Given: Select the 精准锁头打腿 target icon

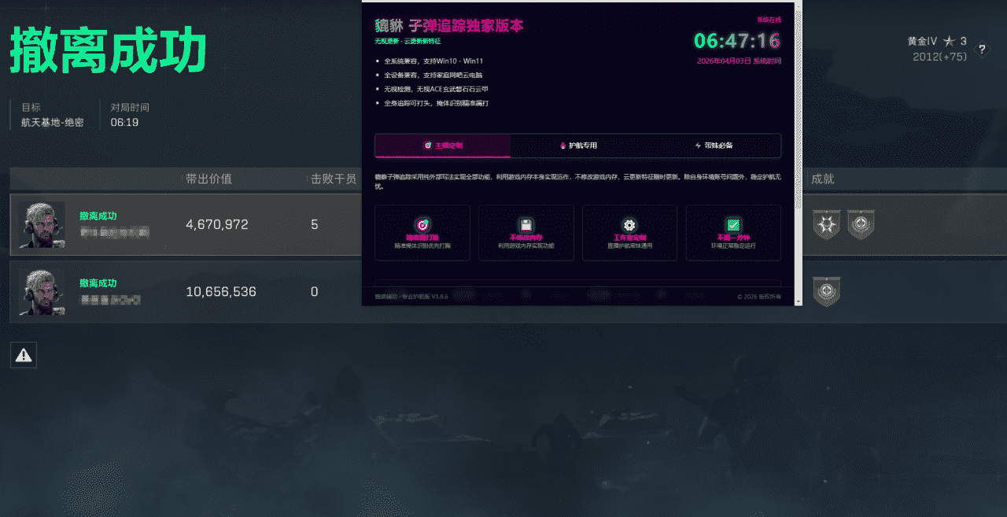Looking at the screenshot, I should [422, 224].
